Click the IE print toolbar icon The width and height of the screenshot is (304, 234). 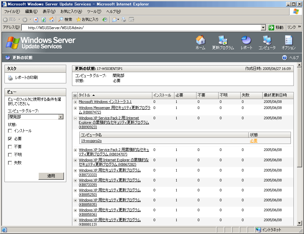pyautogui.click(x=124, y=20)
